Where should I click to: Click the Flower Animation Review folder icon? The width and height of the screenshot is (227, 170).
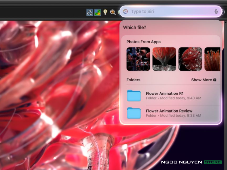coord(134,113)
